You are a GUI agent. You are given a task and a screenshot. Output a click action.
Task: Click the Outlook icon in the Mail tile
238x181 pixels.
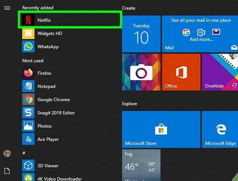coord(201,32)
